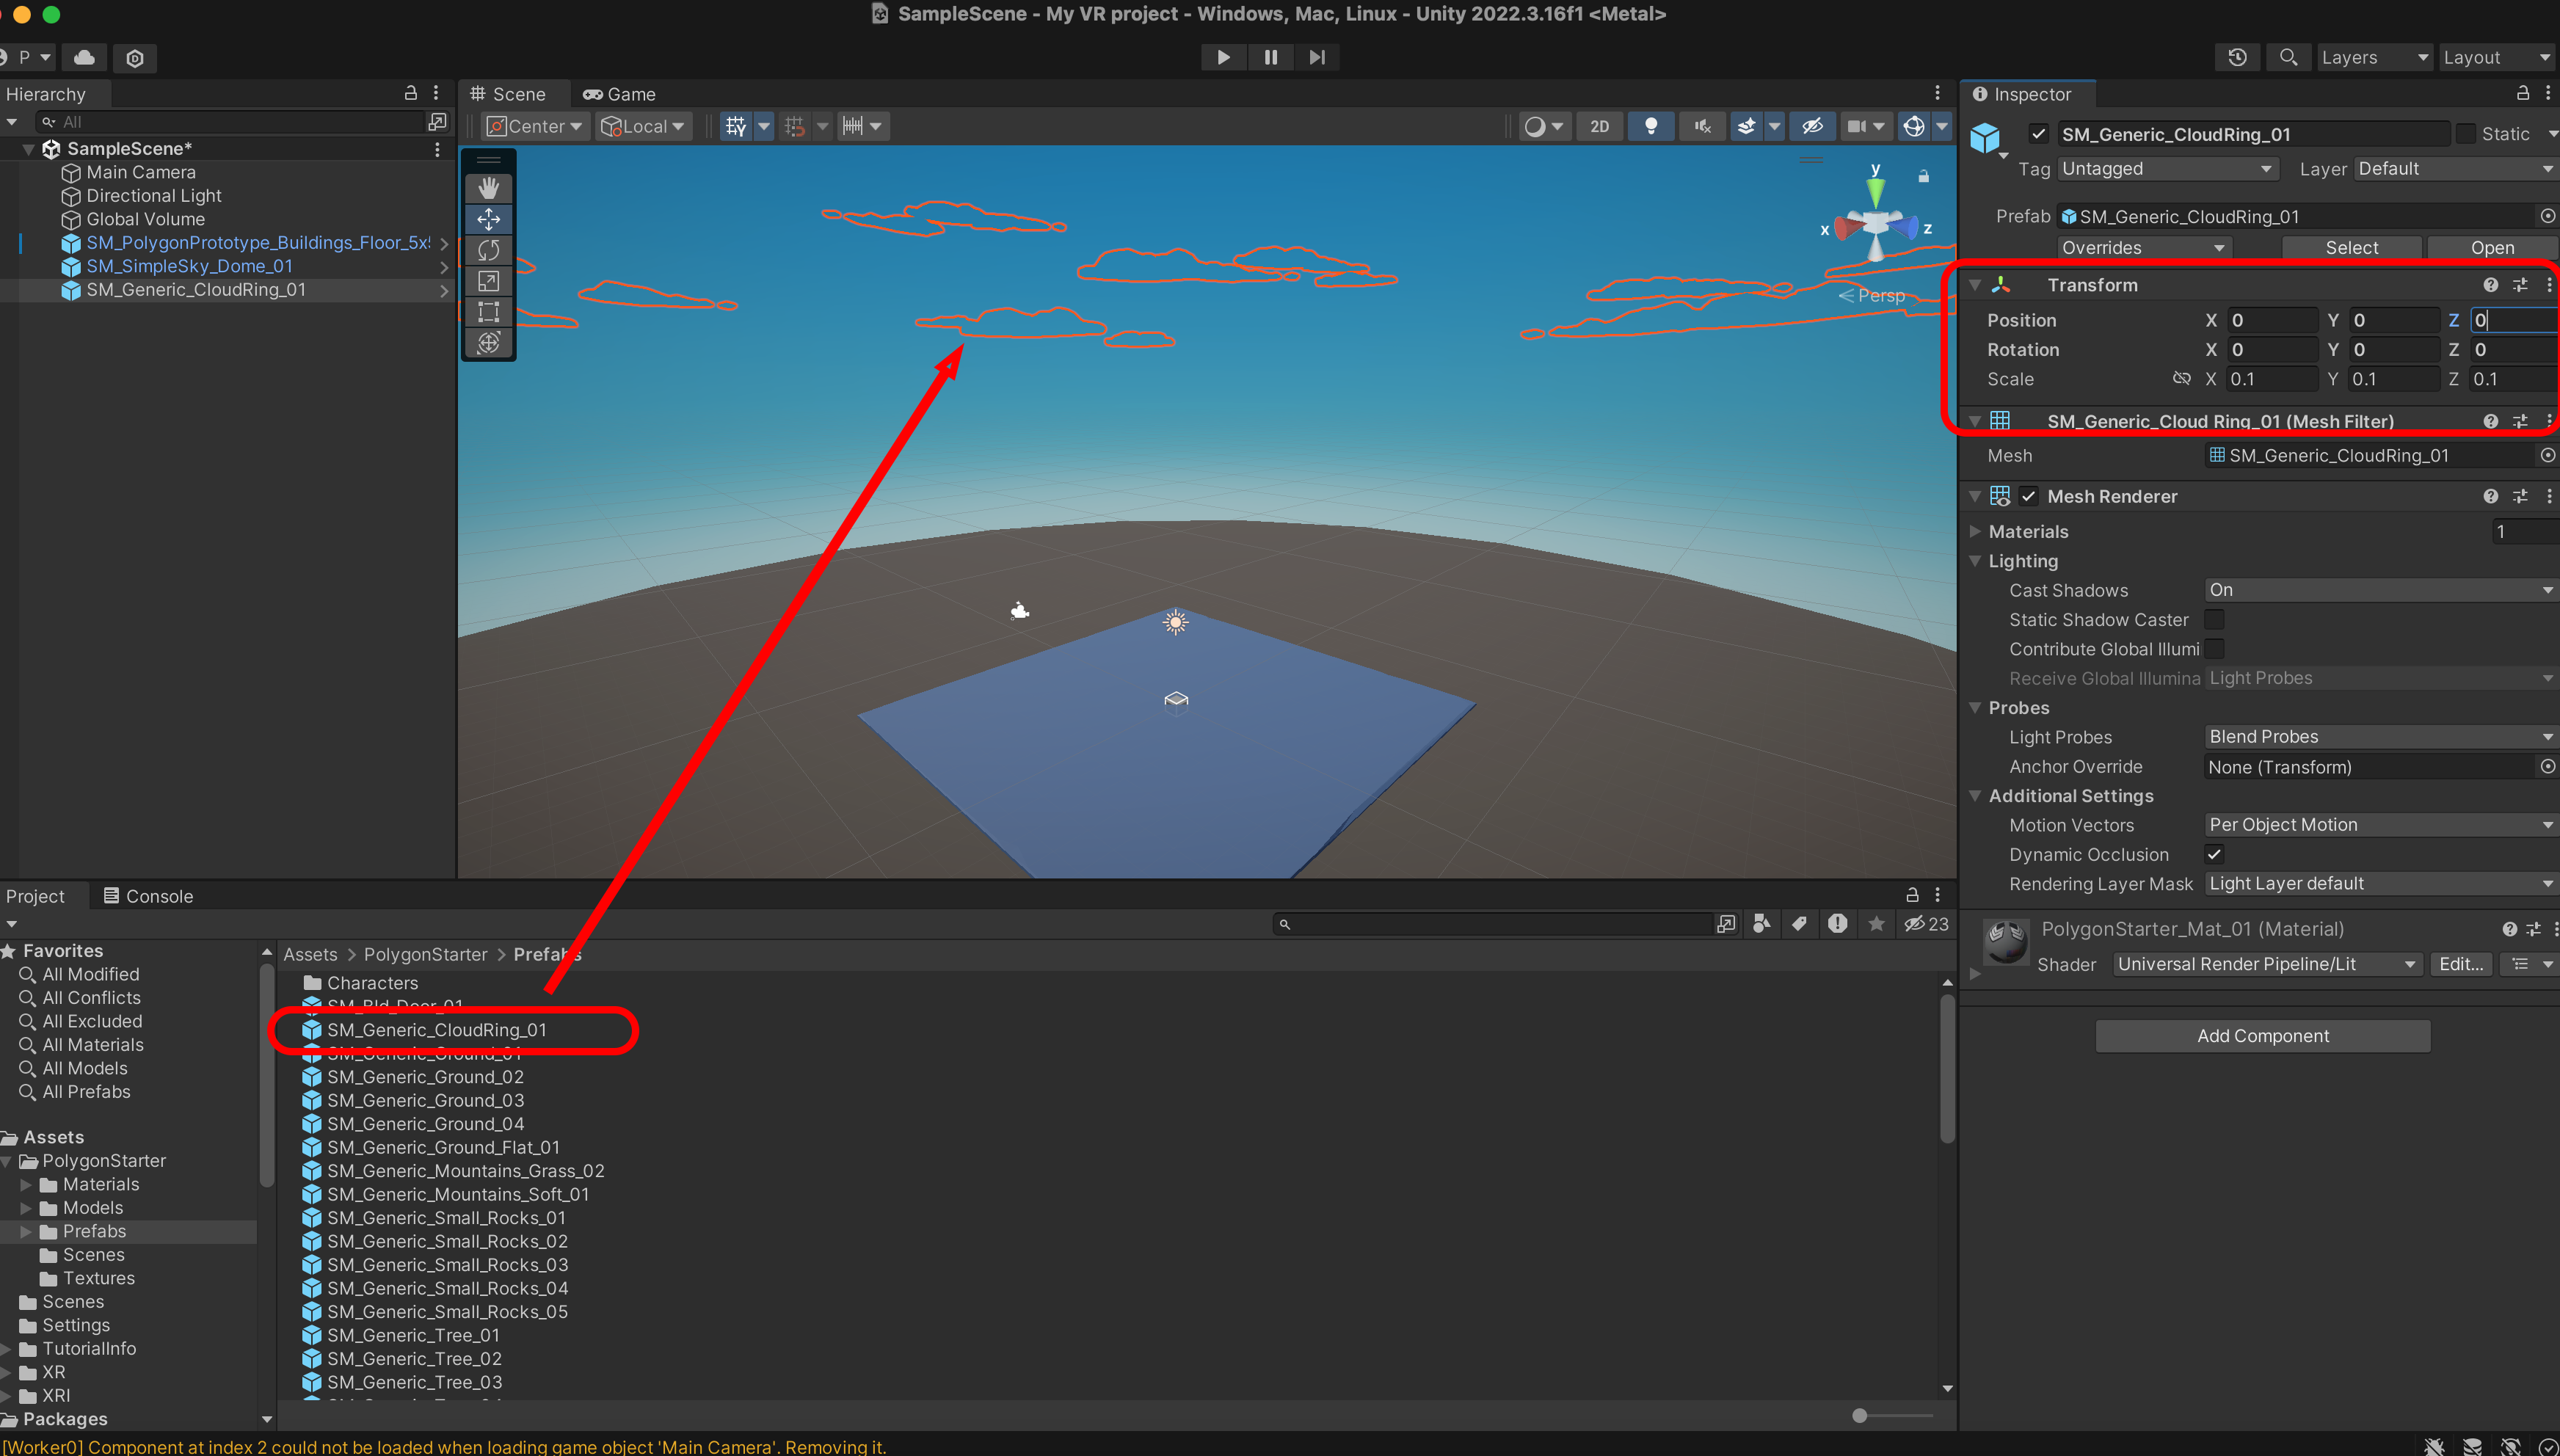The image size is (2560, 1456).
Task: Click the prefab Open button
Action: [x=2491, y=248]
